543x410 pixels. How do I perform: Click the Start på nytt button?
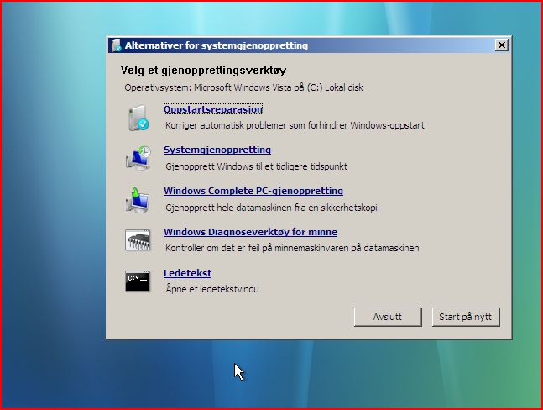pos(466,317)
